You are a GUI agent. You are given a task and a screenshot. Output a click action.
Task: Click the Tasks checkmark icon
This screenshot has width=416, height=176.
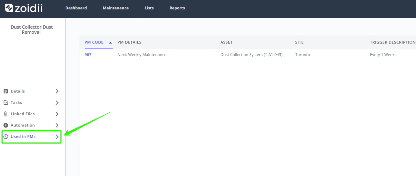click(x=6, y=103)
